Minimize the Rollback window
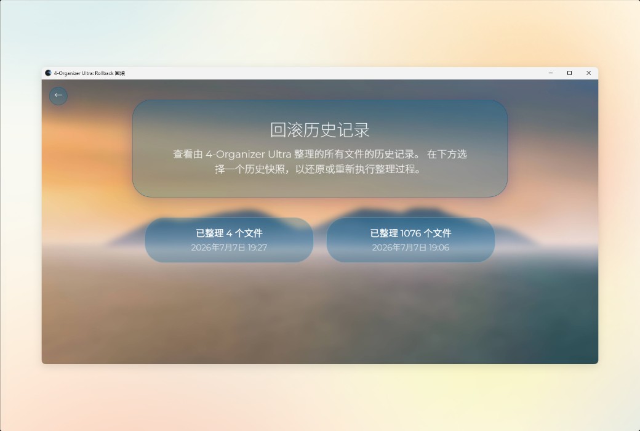Viewport: 640px width, 431px height. pos(551,73)
